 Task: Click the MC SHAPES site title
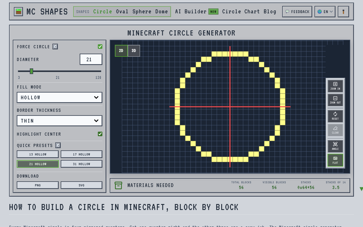coord(47,12)
